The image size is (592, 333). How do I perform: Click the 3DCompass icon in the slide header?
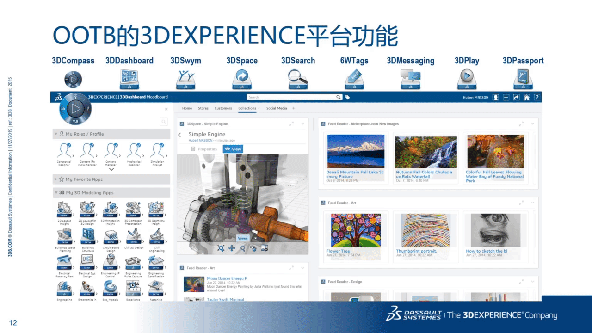click(x=73, y=79)
